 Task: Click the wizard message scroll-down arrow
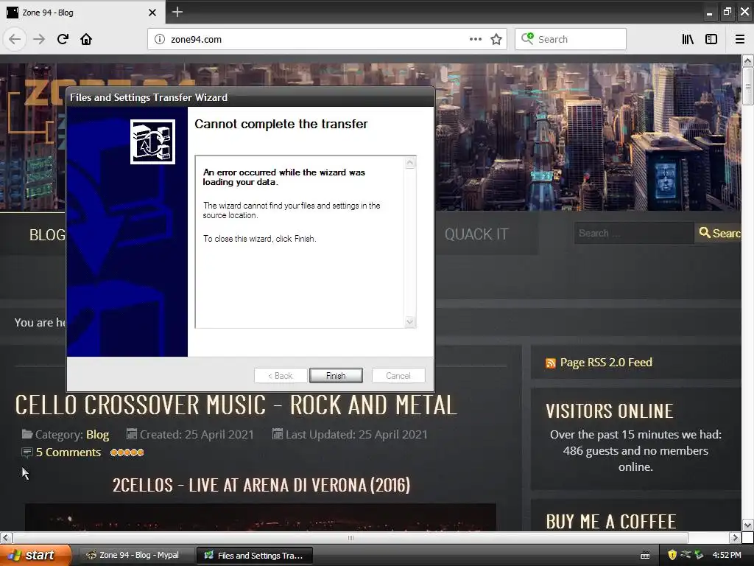coord(409,321)
